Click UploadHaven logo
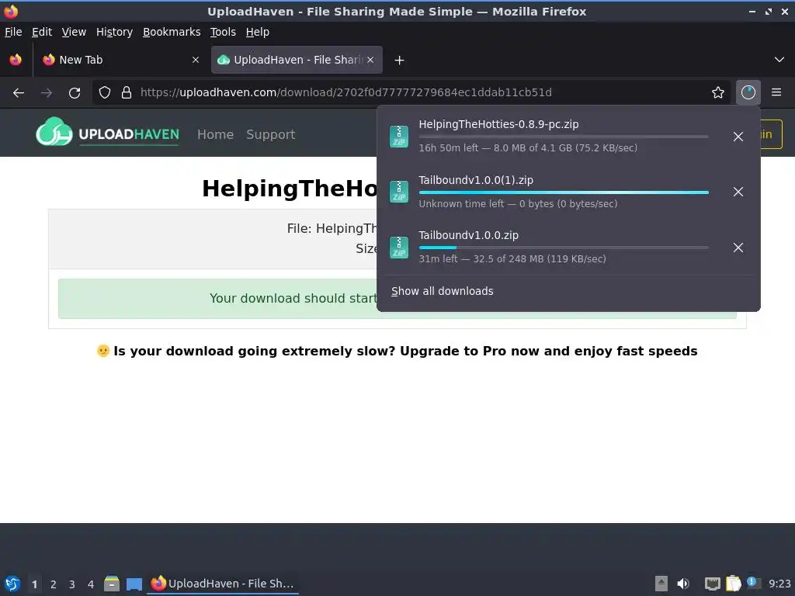 [x=107, y=132]
